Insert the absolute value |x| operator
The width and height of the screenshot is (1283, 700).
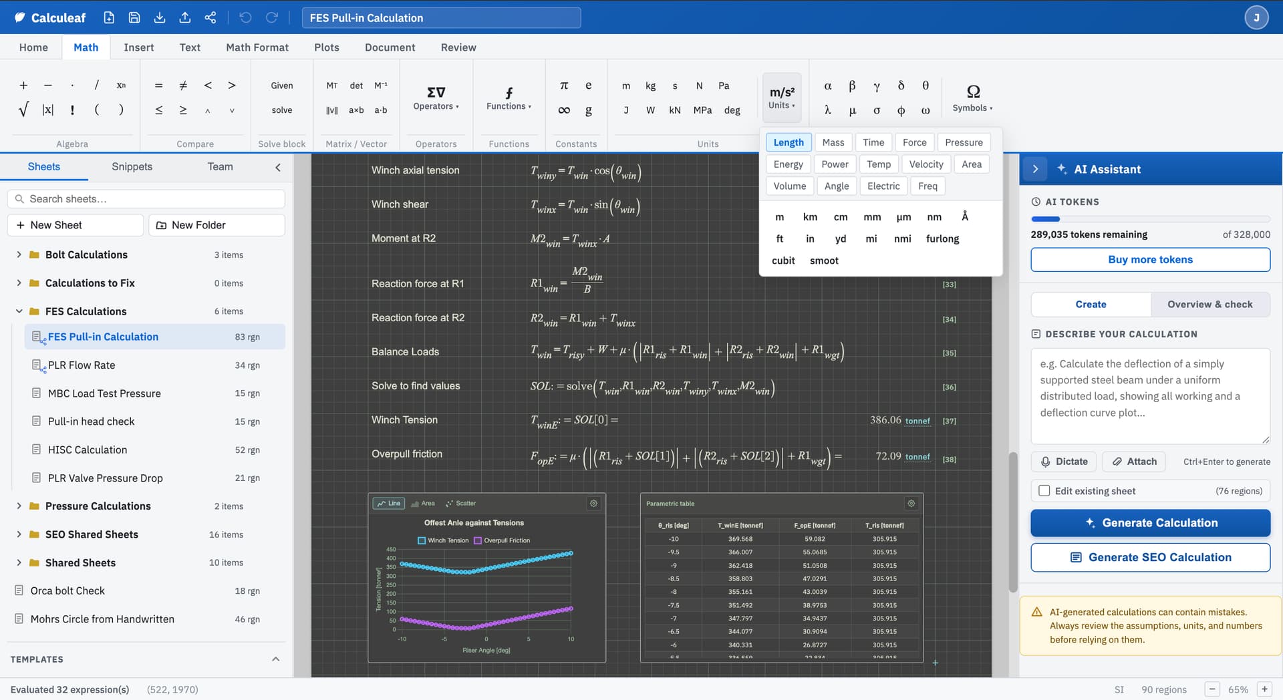click(x=48, y=110)
